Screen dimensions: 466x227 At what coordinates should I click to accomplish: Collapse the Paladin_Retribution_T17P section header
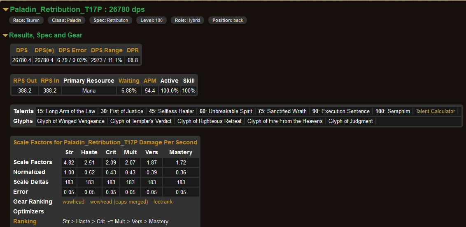pyautogui.click(x=77, y=9)
